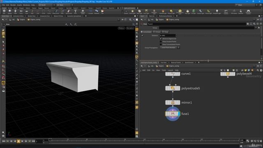Select the Metaball shelf tool

tap(97, 12)
